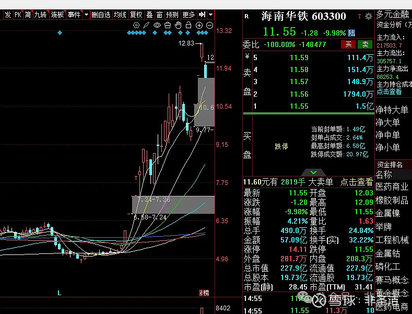412x314 pixels.
Task: Open the toolbox icon above the chart
Action: click(168, 25)
